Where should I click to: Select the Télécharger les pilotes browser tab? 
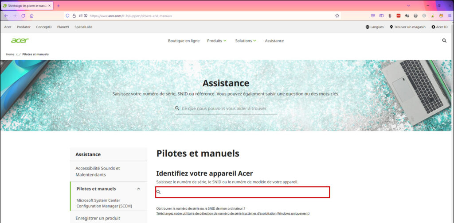27,6
